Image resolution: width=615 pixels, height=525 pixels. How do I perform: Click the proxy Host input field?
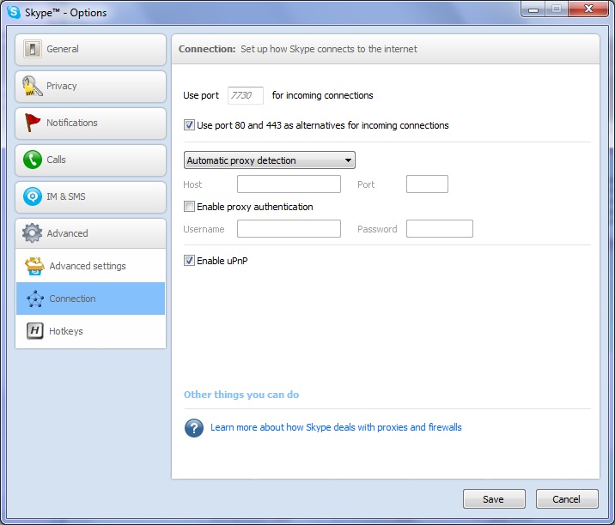(x=289, y=184)
